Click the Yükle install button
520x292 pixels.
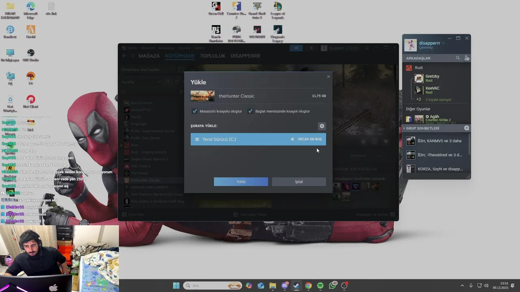(241, 182)
